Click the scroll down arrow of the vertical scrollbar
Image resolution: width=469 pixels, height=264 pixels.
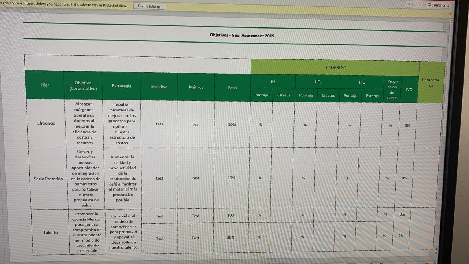pos(436,245)
